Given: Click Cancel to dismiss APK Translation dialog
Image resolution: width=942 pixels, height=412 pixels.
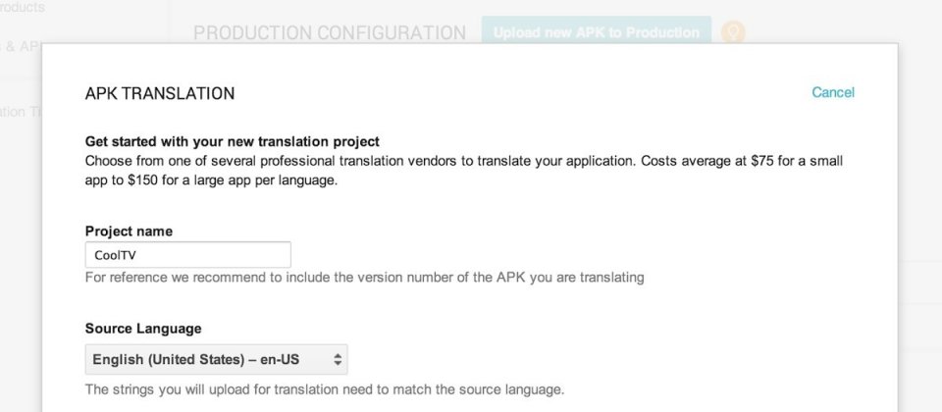Looking at the screenshot, I should point(833,92).
